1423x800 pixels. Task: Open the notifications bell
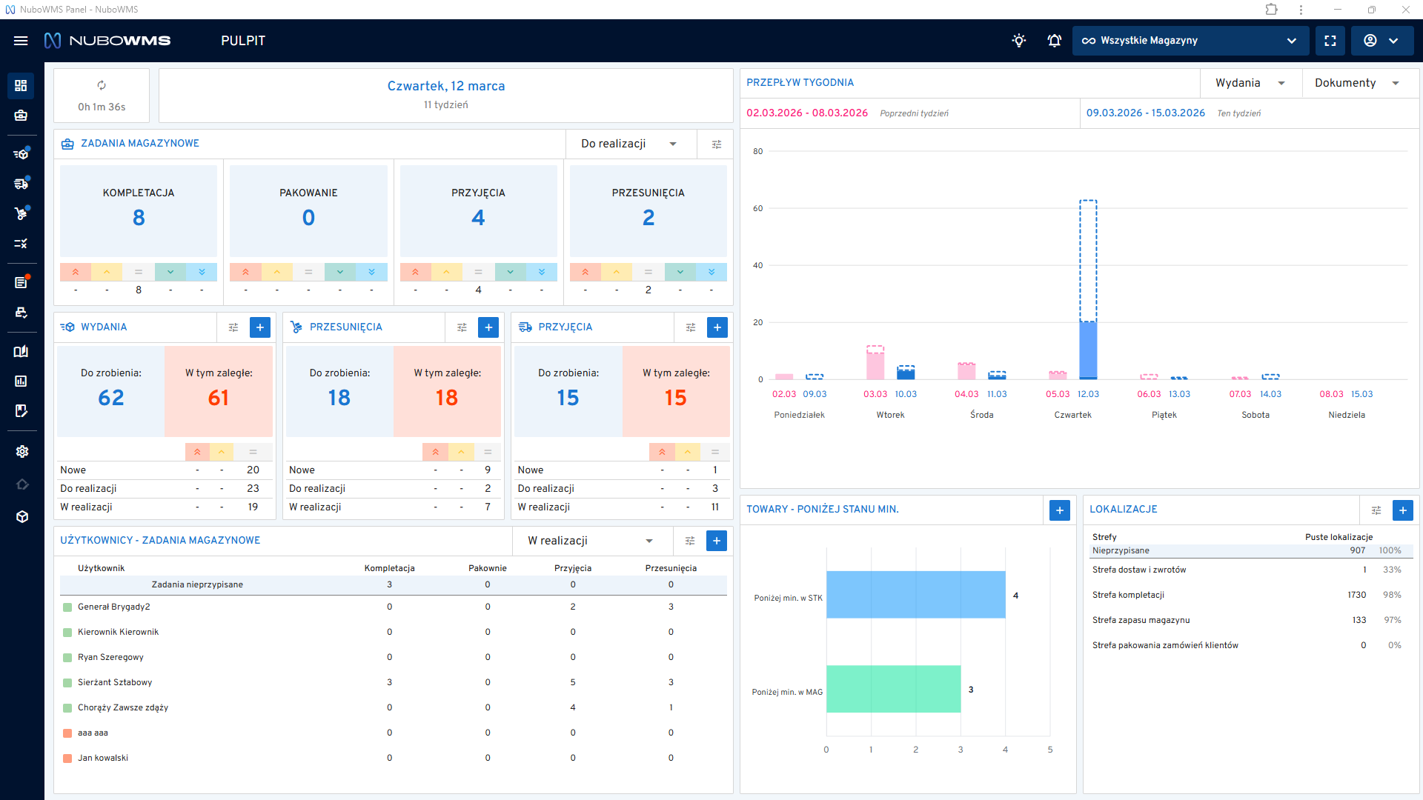coord(1054,41)
